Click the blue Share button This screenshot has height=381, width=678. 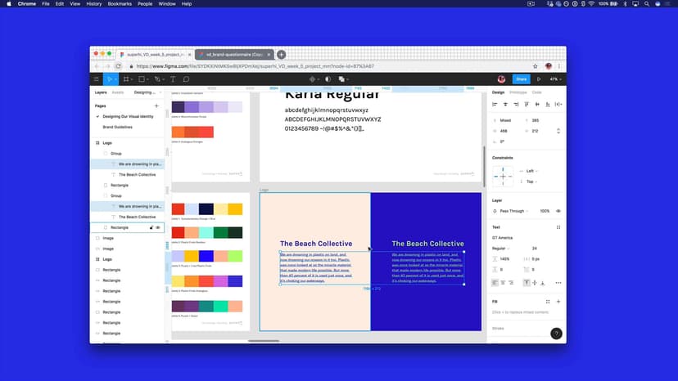point(521,79)
